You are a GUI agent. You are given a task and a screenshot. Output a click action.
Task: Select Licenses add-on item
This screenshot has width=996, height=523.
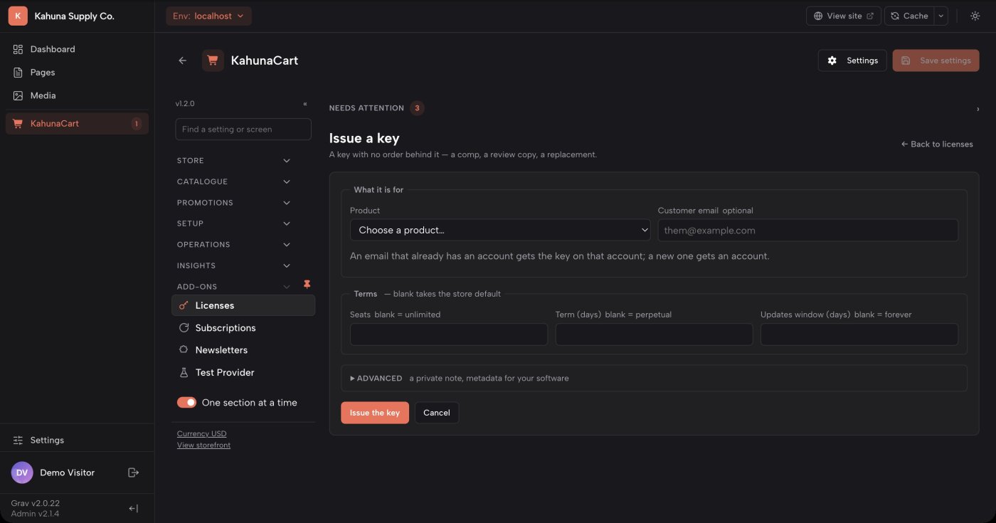click(243, 305)
